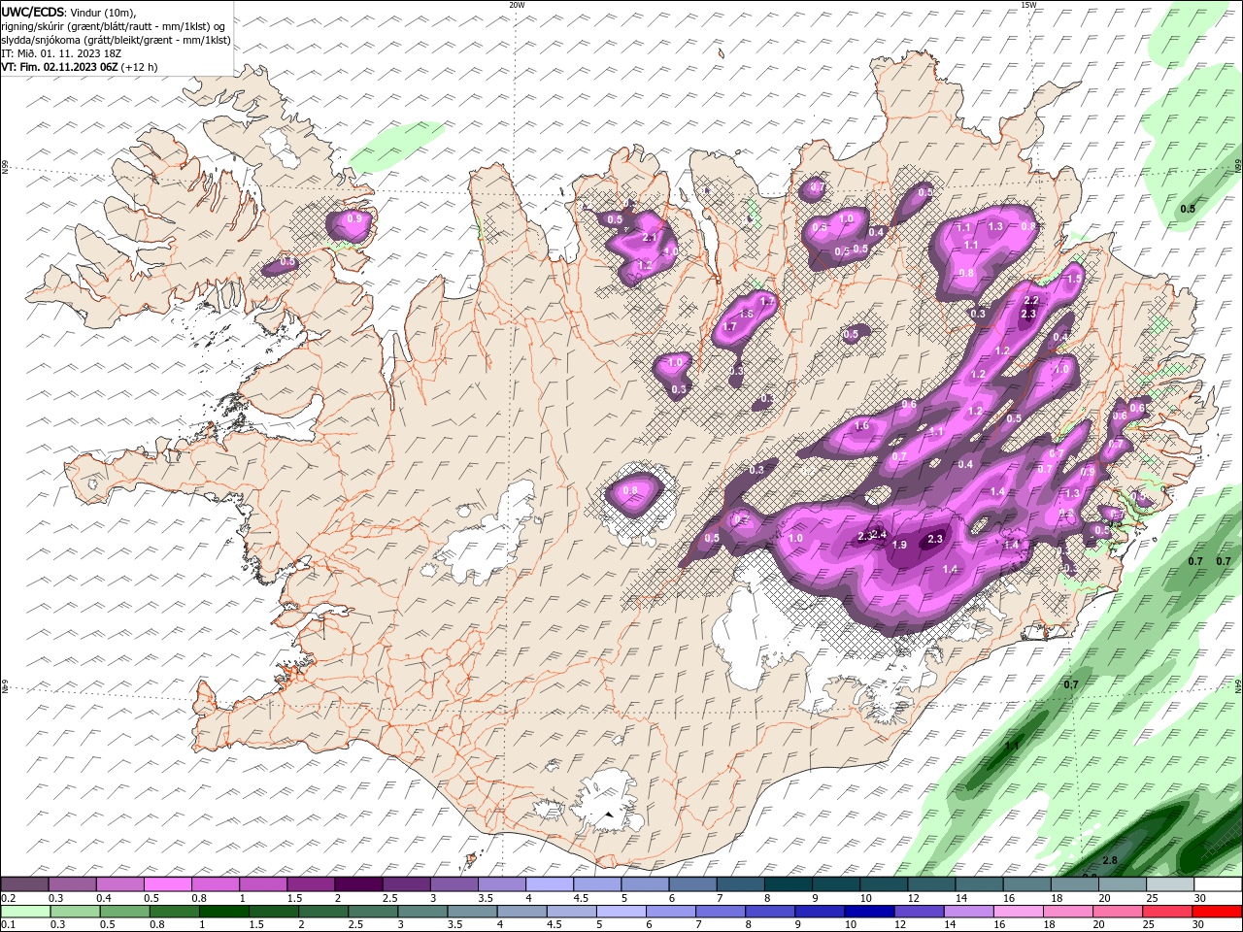This screenshot has width=1243, height=932.
Task: Click the top-row legend swatch labeled 6
Action: coord(692,884)
